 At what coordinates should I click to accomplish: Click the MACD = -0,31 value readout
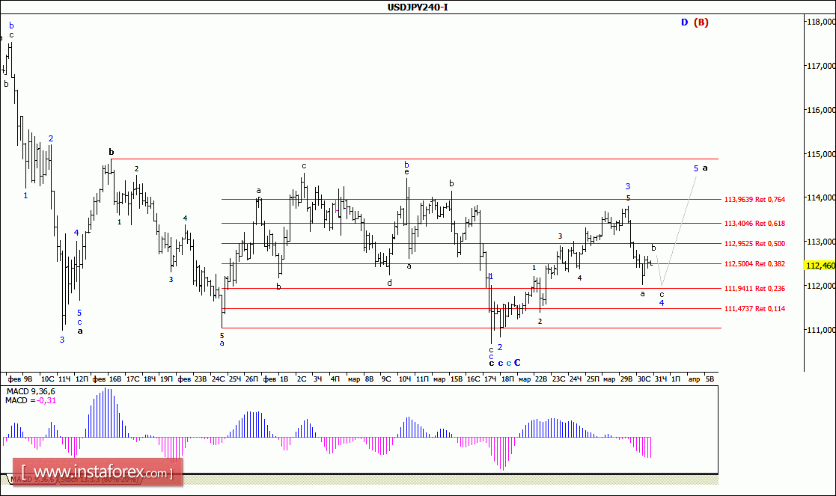coord(31,400)
